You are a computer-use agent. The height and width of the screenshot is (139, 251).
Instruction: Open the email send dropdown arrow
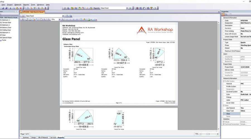tap(96, 19)
